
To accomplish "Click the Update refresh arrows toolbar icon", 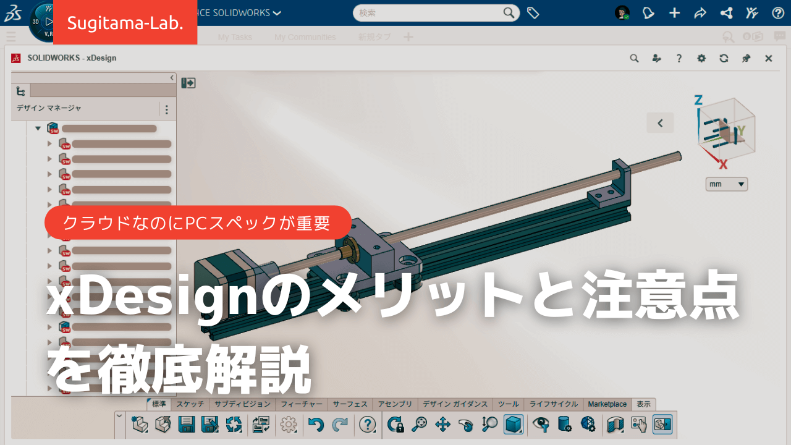I will 234,424.
